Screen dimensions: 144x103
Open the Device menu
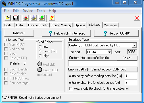(28, 11)
